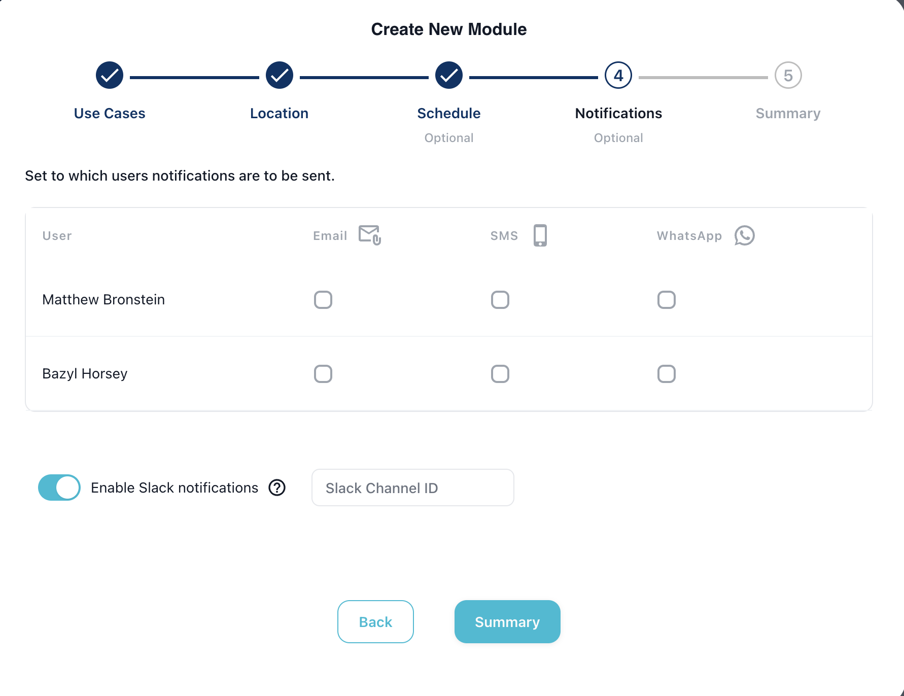This screenshot has width=904, height=696.
Task: Check SMS notifications for Bazyl Horsey
Action: tap(500, 374)
